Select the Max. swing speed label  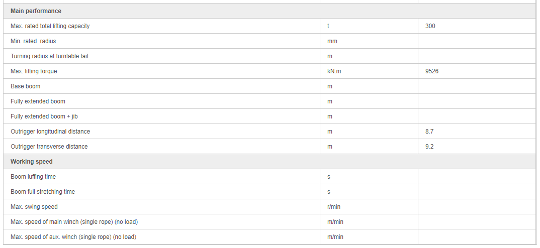pyautogui.click(x=34, y=207)
